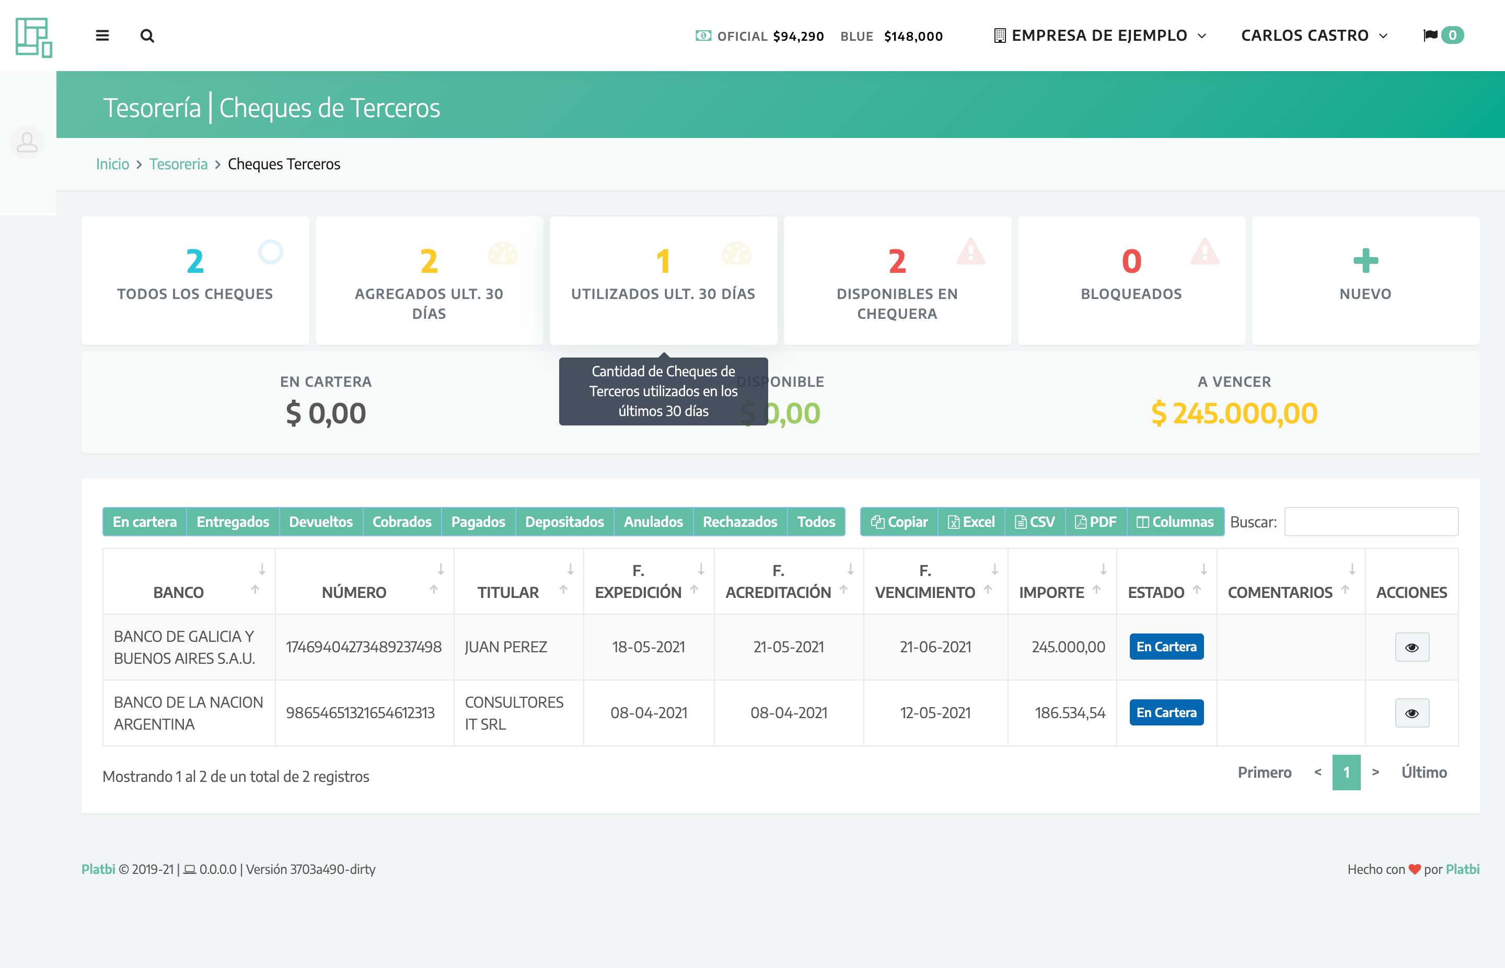Export table as CSV
1505x968 pixels.
pos(1035,522)
